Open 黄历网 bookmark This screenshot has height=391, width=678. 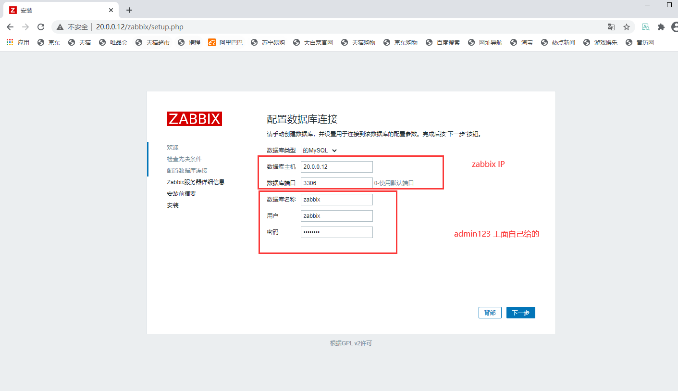click(x=640, y=42)
